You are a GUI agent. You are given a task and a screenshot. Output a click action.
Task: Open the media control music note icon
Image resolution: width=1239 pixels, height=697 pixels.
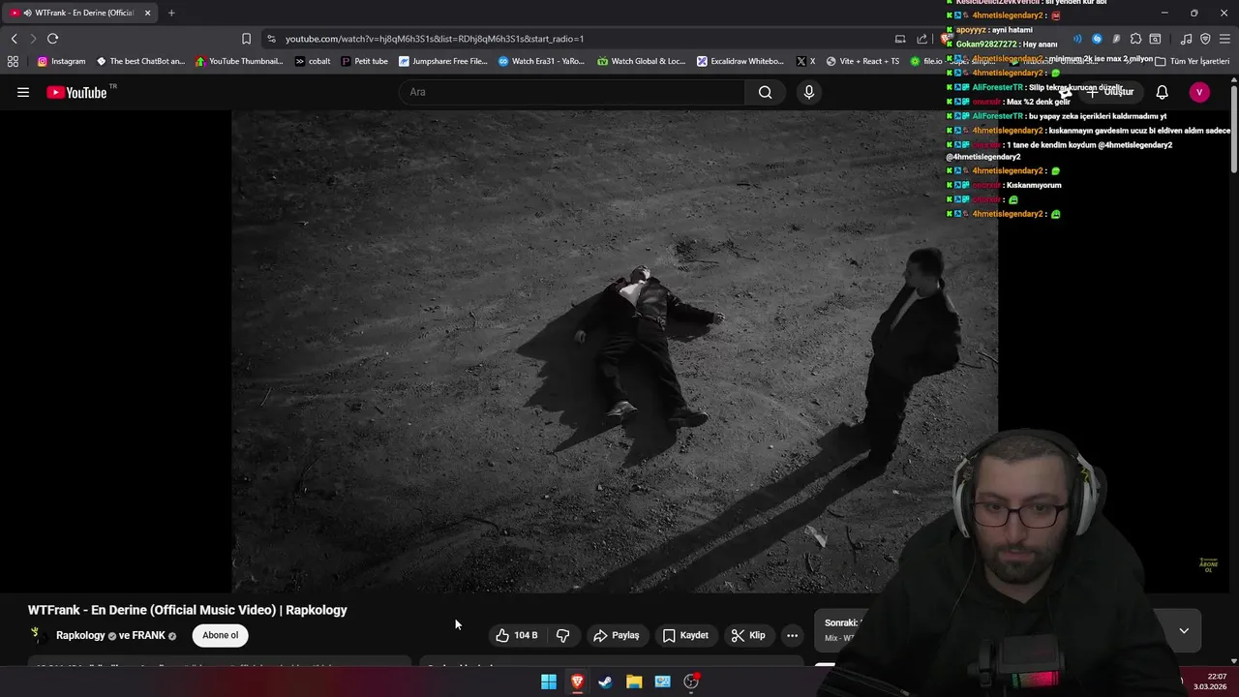[1186, 39]
